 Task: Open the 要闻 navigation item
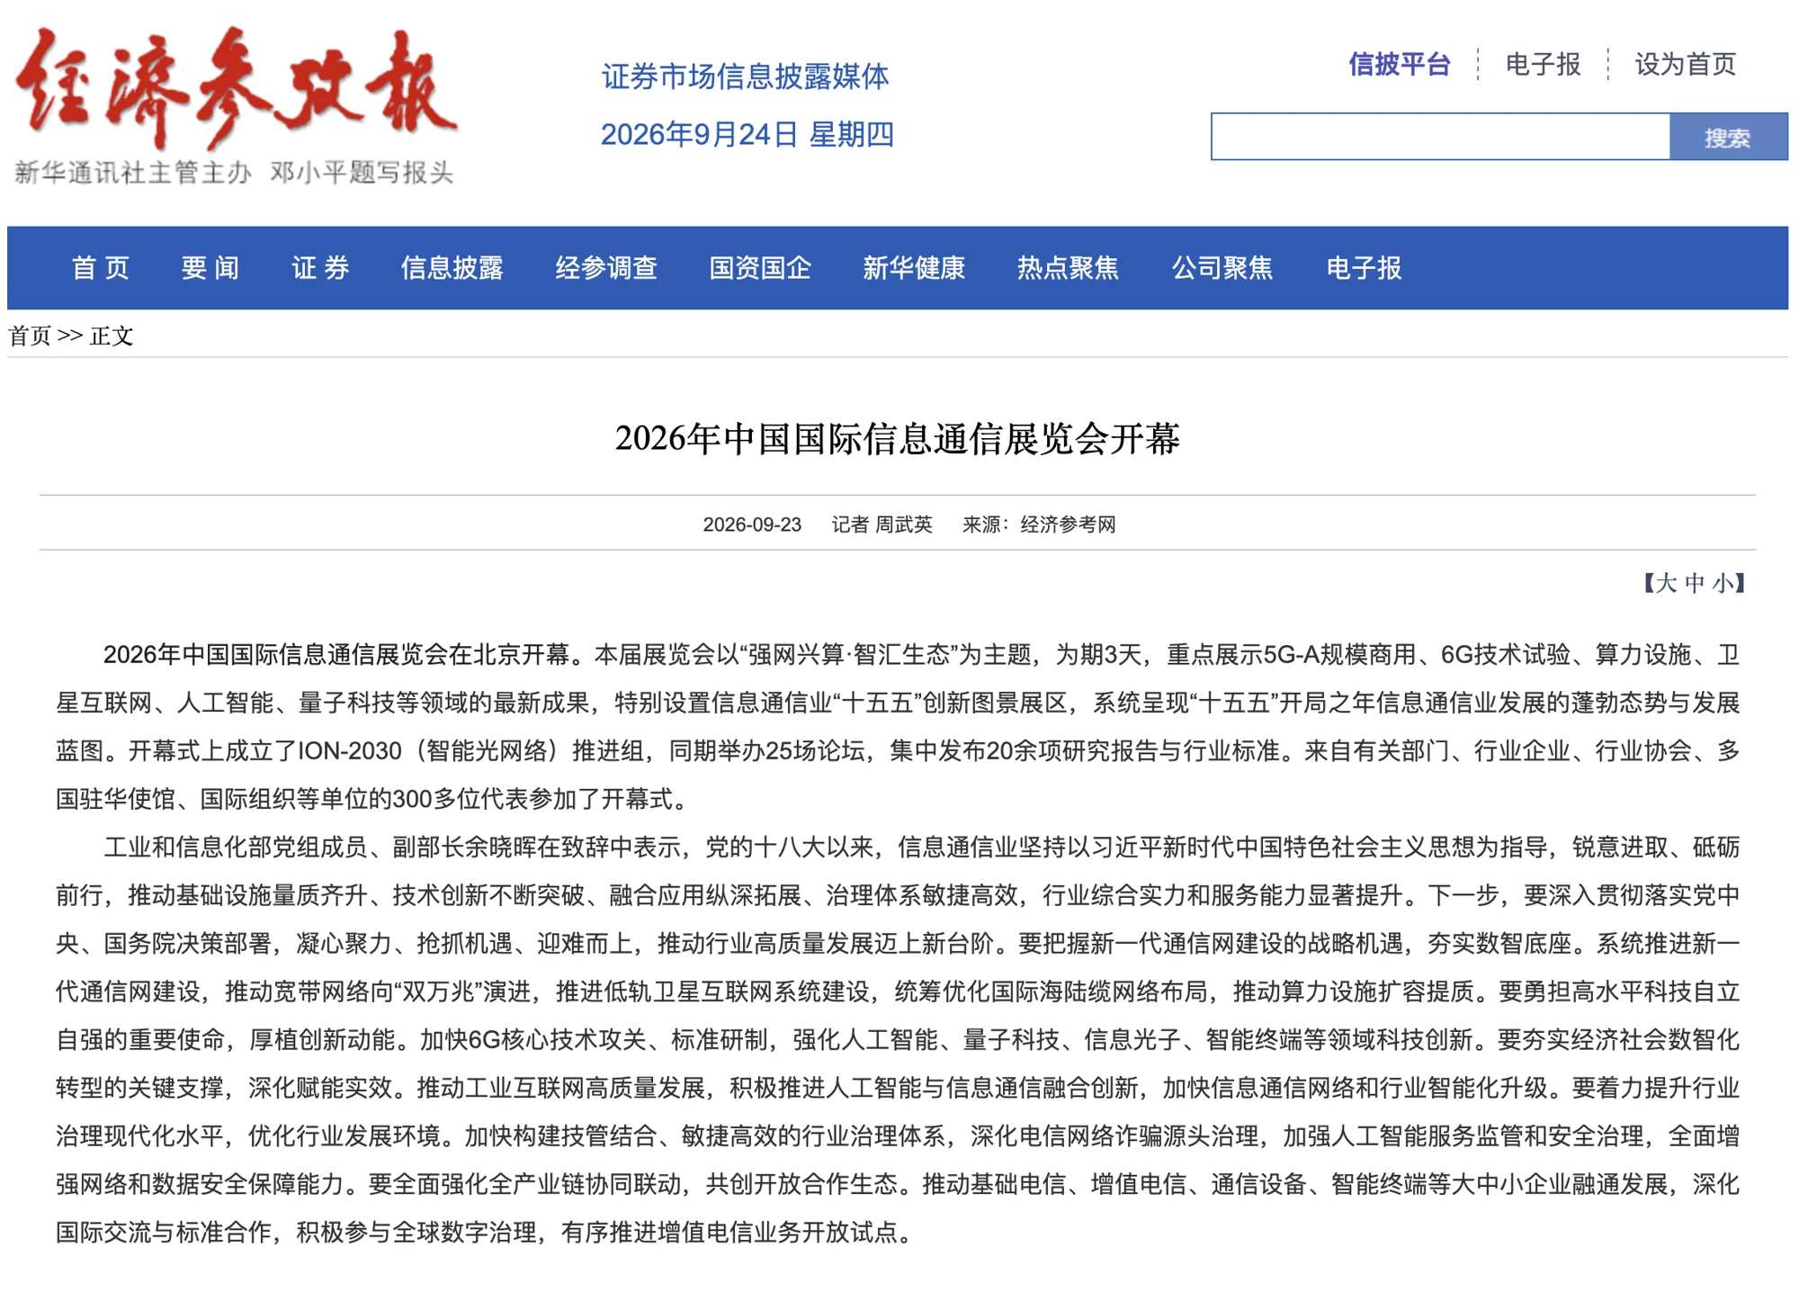point(210,268)
